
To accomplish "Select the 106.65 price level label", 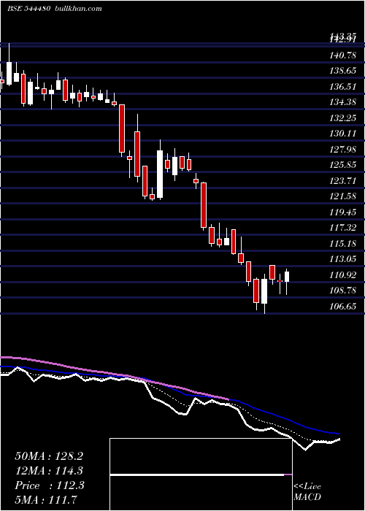I will [x=342, y=306].
